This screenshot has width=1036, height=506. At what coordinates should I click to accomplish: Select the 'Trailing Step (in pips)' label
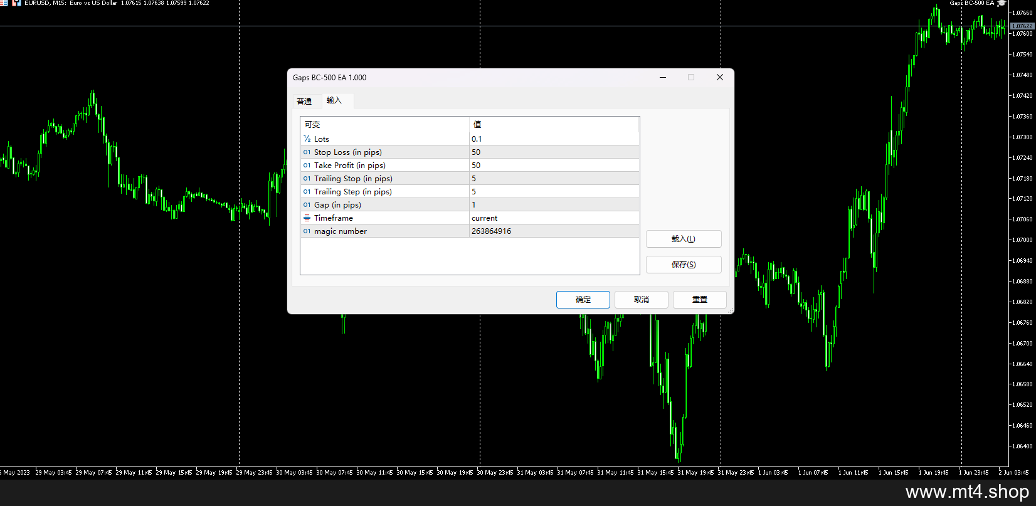tap(353, 192)
